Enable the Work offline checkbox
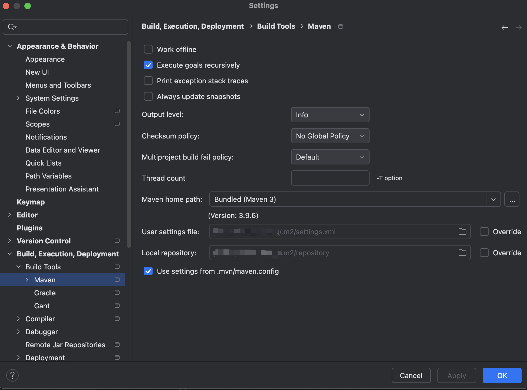527x390 pixels. pos(148,49)
